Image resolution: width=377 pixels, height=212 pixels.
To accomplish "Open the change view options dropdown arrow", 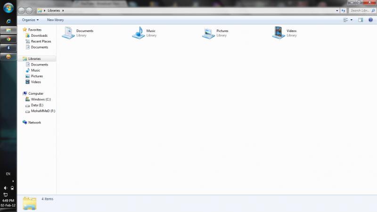I will [352, 20].
